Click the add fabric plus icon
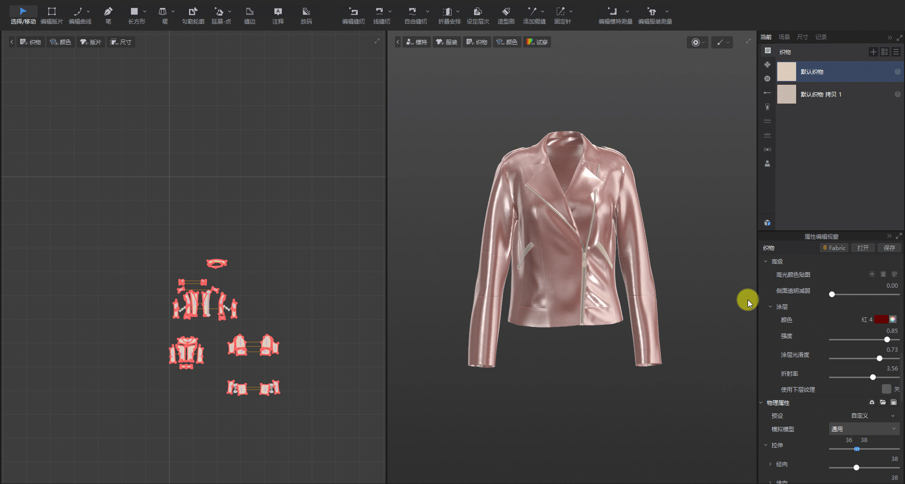Viewport: 905px width, 484px height. 873,52
